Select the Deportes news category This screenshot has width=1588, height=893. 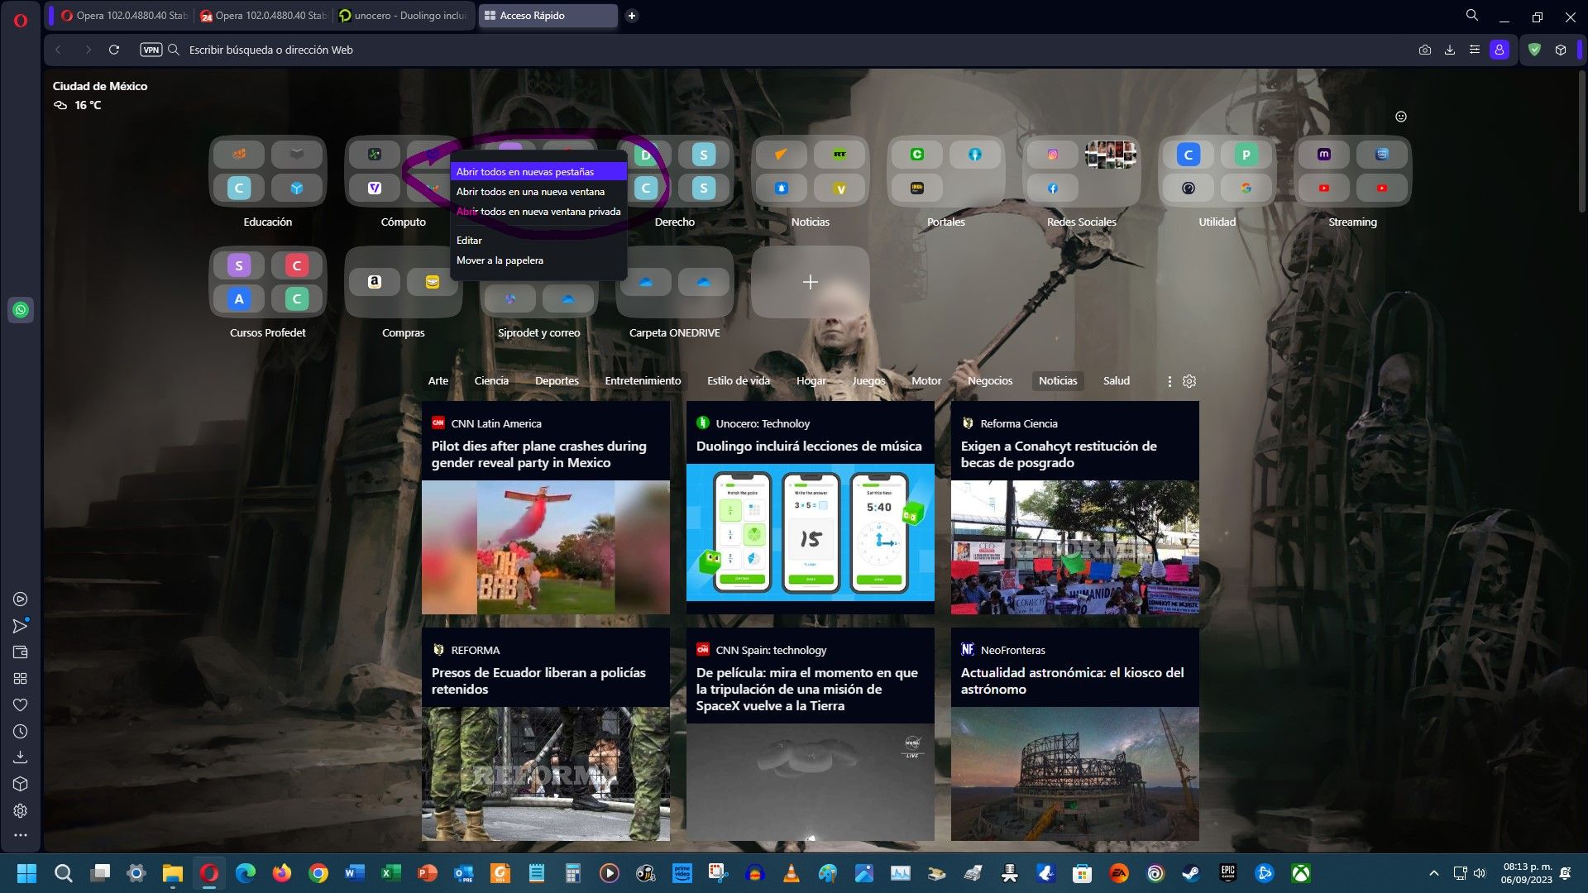tap(557, 381)
